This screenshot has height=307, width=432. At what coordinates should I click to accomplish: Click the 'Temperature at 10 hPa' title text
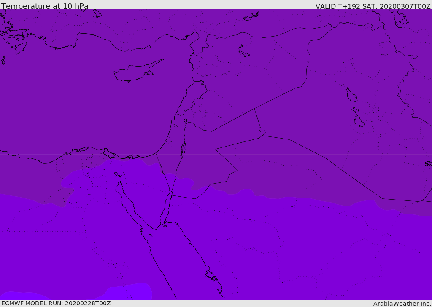45,6
